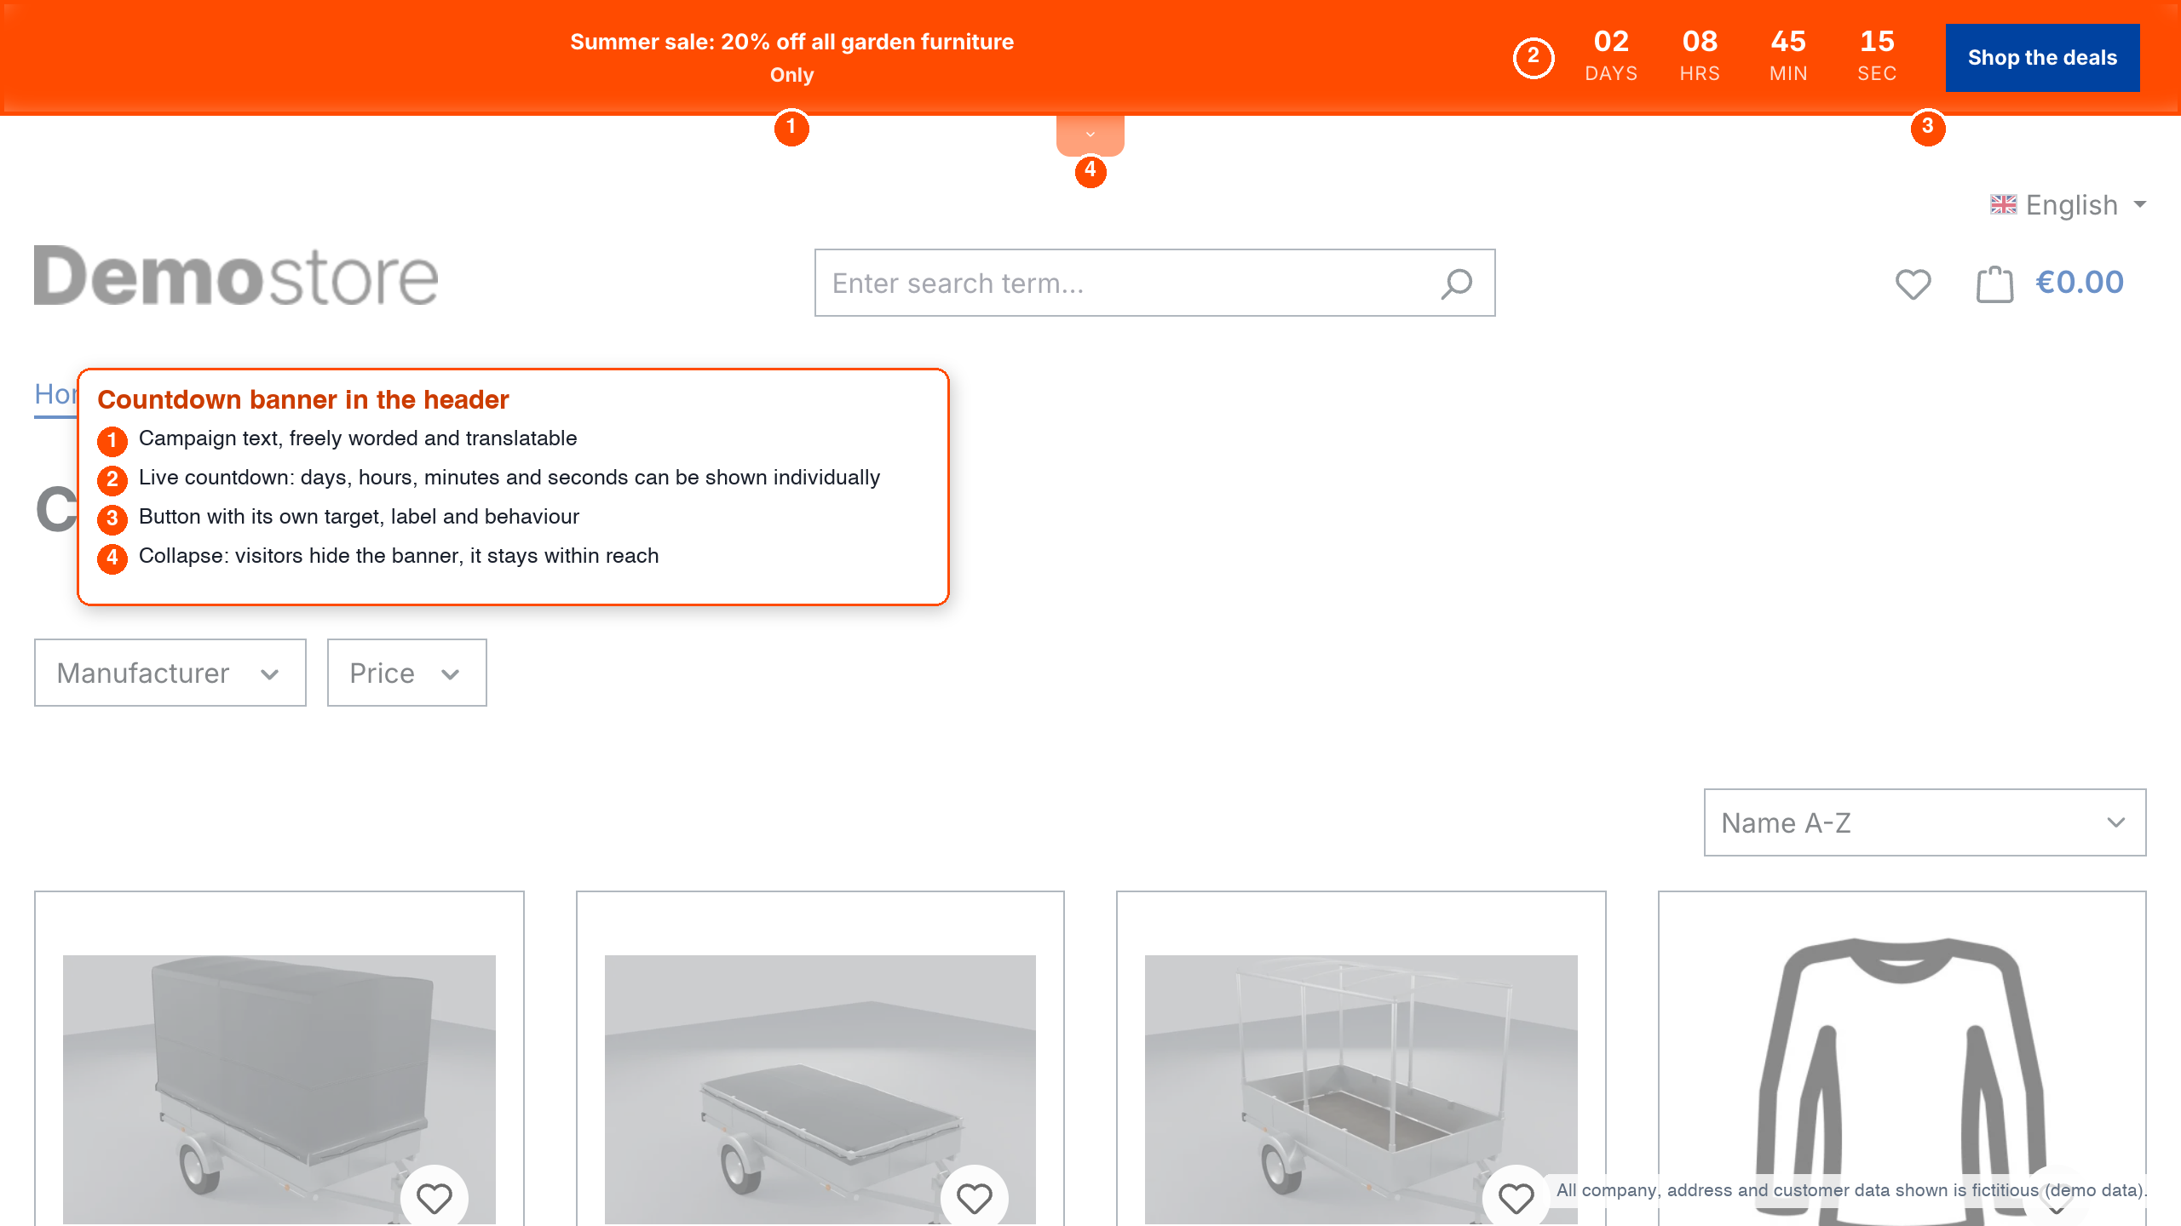Viewport: 2181px width, 1226px height.
Task: Open the open-frame trailer product image
Action: click(x=1361, y=1090)
